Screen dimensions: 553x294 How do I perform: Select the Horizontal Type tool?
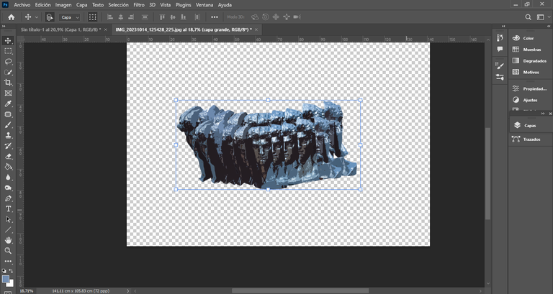[8, 208]
